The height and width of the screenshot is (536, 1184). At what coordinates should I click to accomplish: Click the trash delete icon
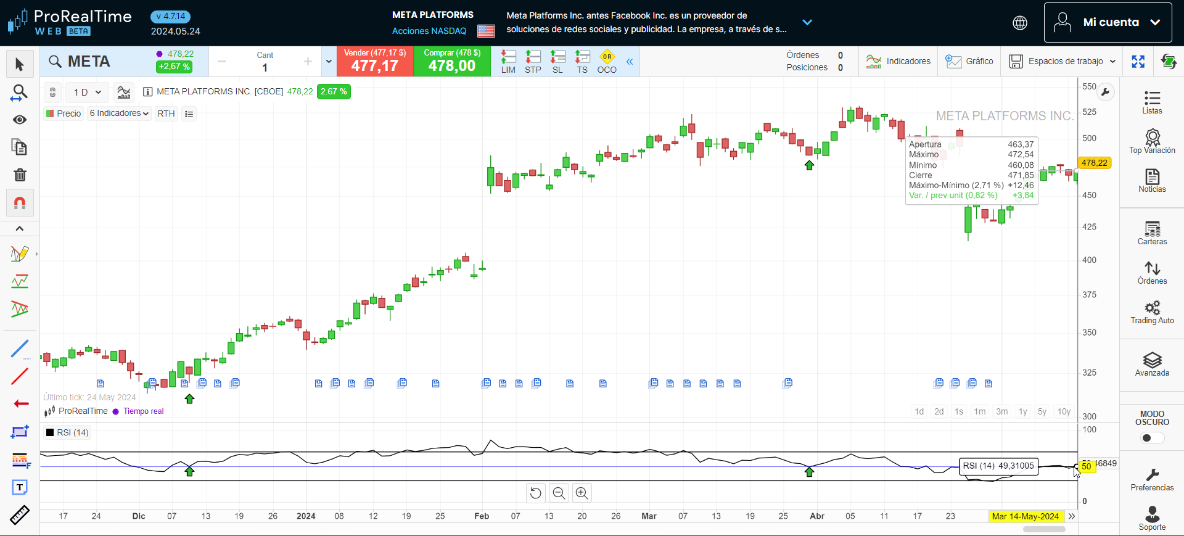pyautogui.click(x=20, y=175)
